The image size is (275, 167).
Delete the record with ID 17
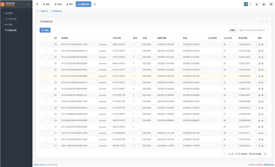click(262, 127)
